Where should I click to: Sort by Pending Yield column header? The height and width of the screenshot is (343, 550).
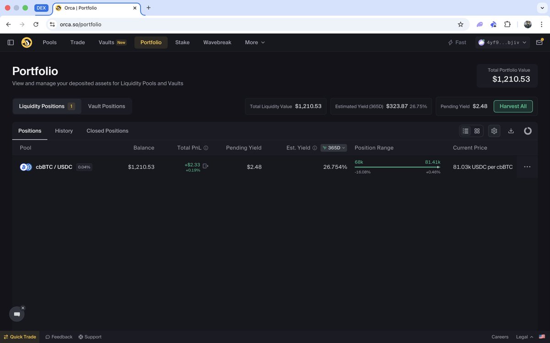pos(244,148)
